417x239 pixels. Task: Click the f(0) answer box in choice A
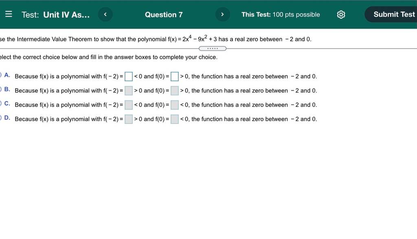[174, 76]
